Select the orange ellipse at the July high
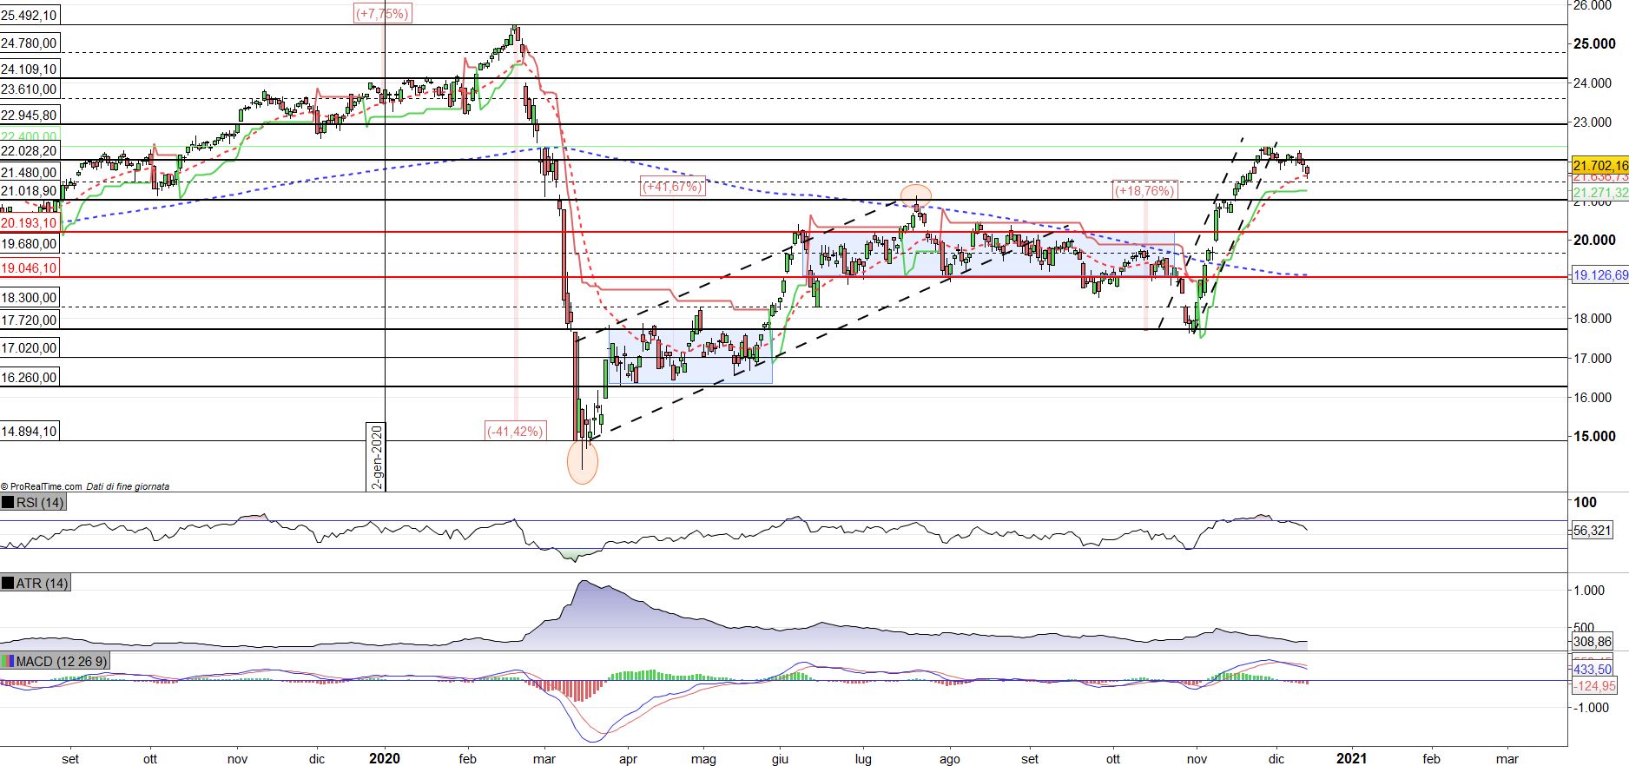The width and height of the screenshot is (1629, 766). click(916, 195)
